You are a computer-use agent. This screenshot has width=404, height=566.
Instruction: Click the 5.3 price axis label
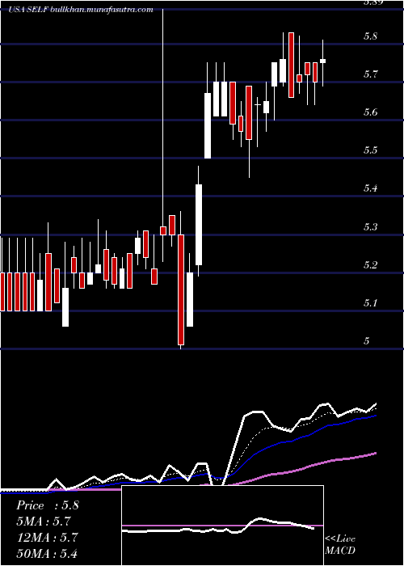(370, 227)
